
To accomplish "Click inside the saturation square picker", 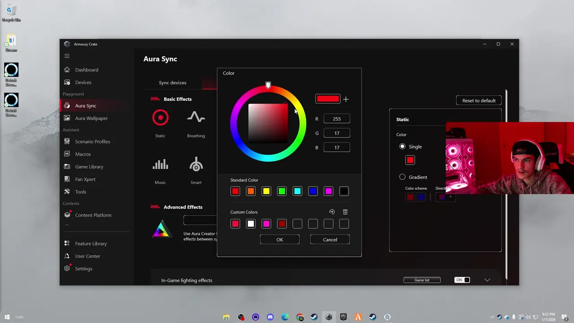I will pyautogui.click(x=268, y=123).
